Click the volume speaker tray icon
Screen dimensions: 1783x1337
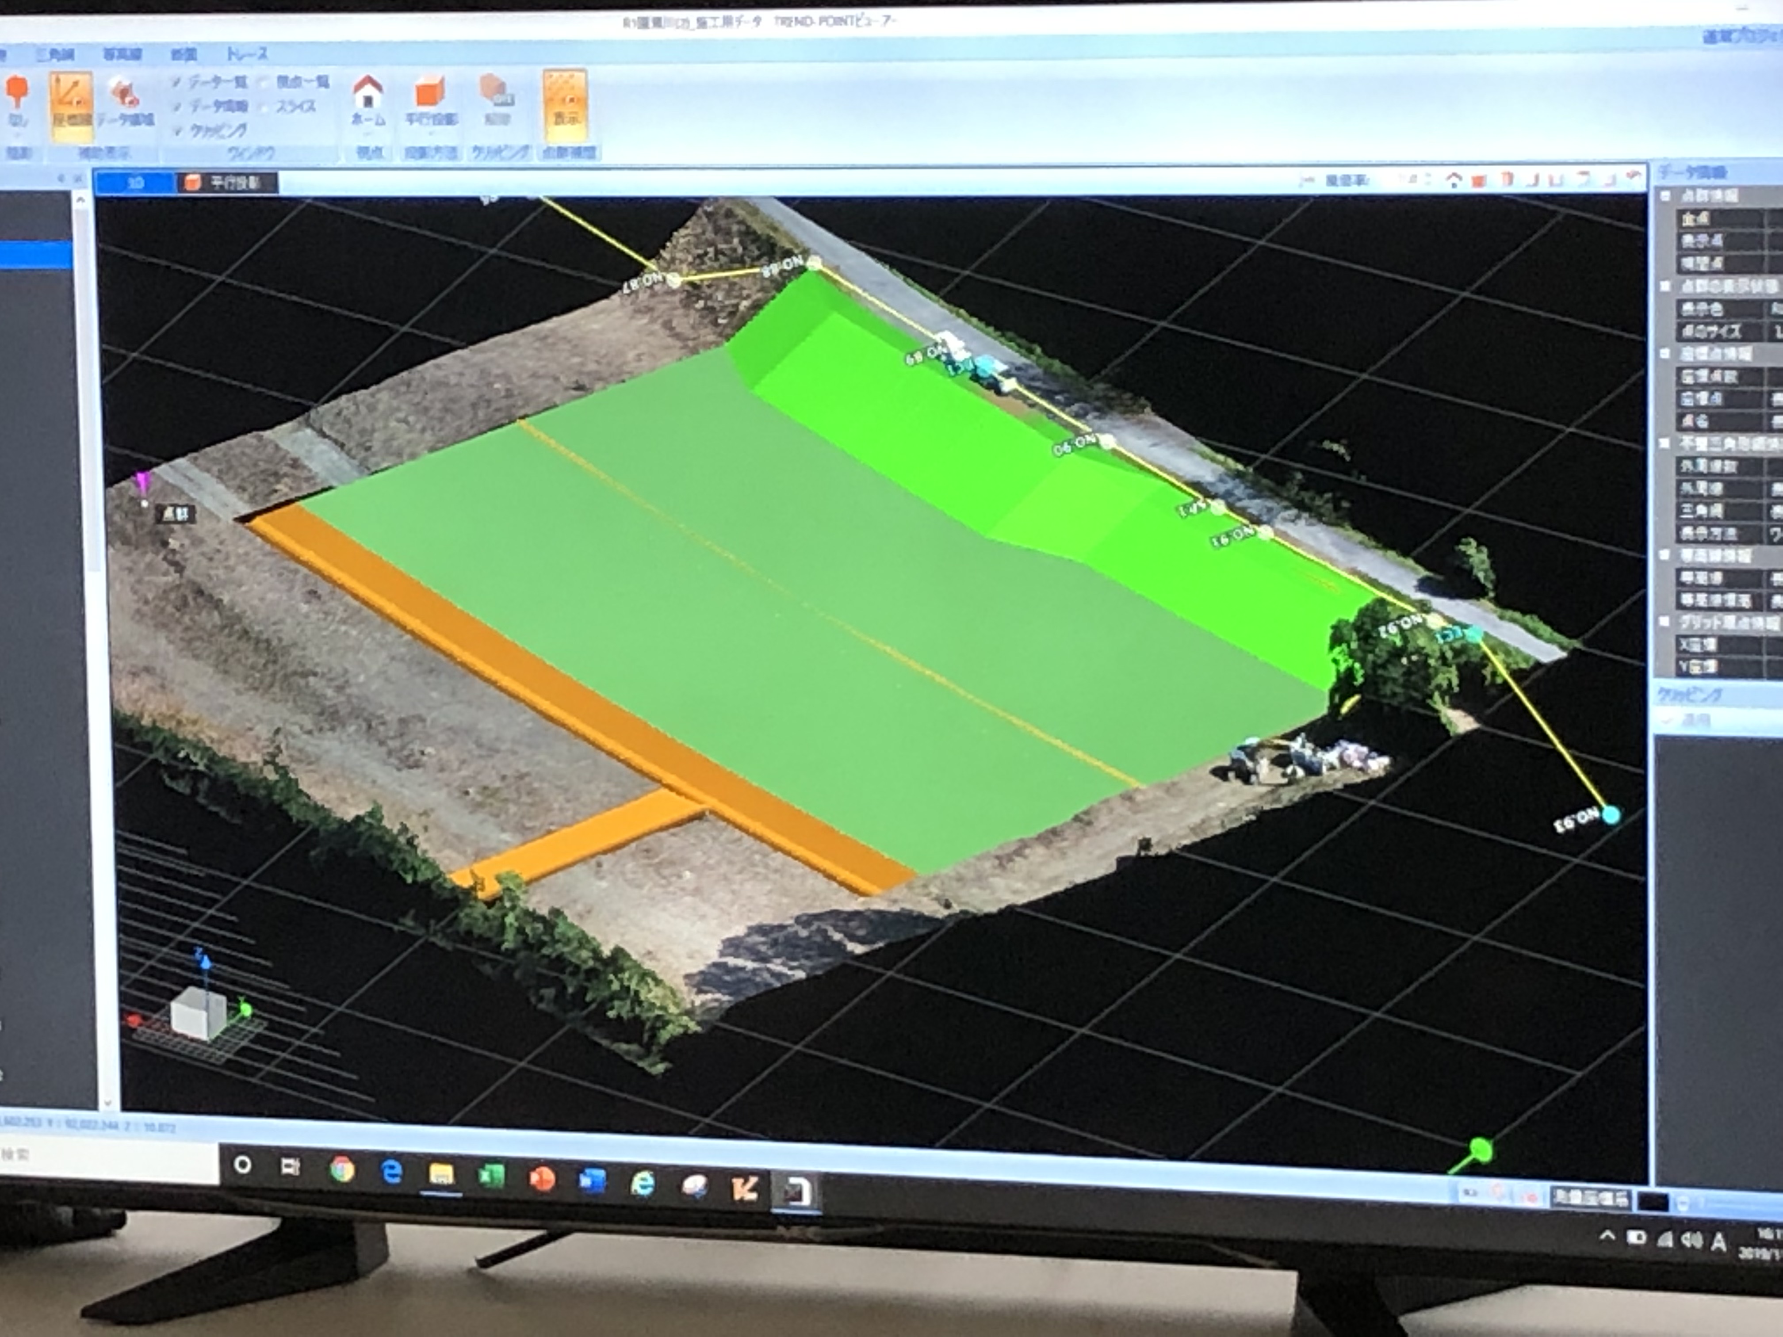click(x=1691, y=1239)
